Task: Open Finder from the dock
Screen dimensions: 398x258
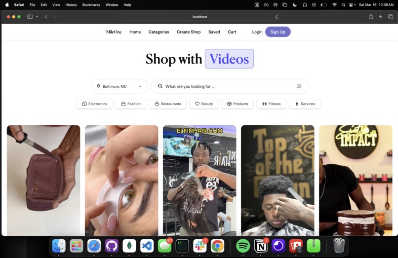Action: [59, 246]
